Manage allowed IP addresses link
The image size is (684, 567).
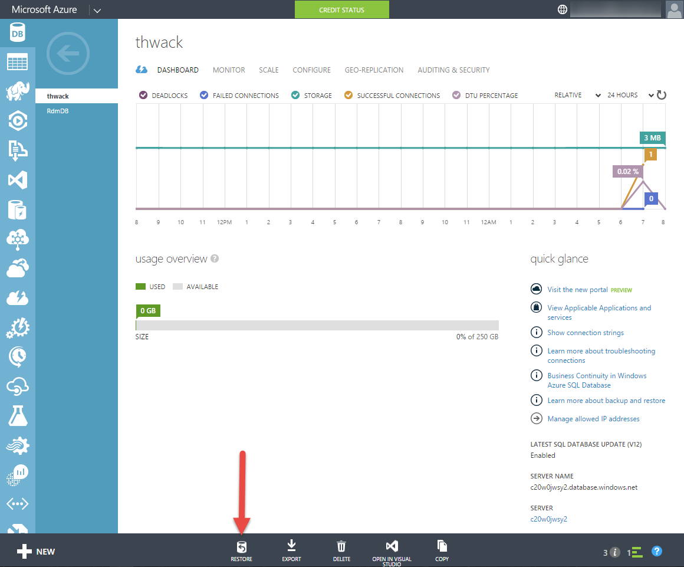tap(593, 418)
